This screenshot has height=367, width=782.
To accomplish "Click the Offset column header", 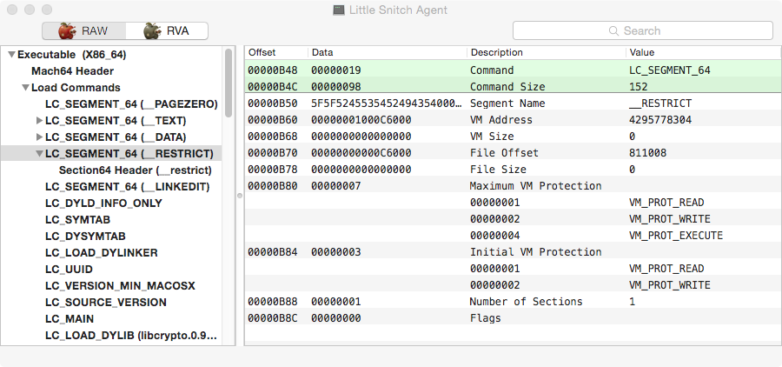I will [x=262, y=53].
